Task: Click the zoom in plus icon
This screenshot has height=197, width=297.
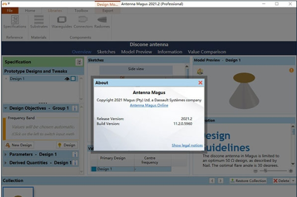Action: [x=291, y=171]
